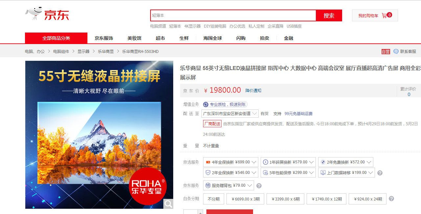This screenshot has height=214, width=421.
Task: Expand the 2年全保换新 ¥546.00 dropdown
Action: pyautogui.click(x=231, y=173)
